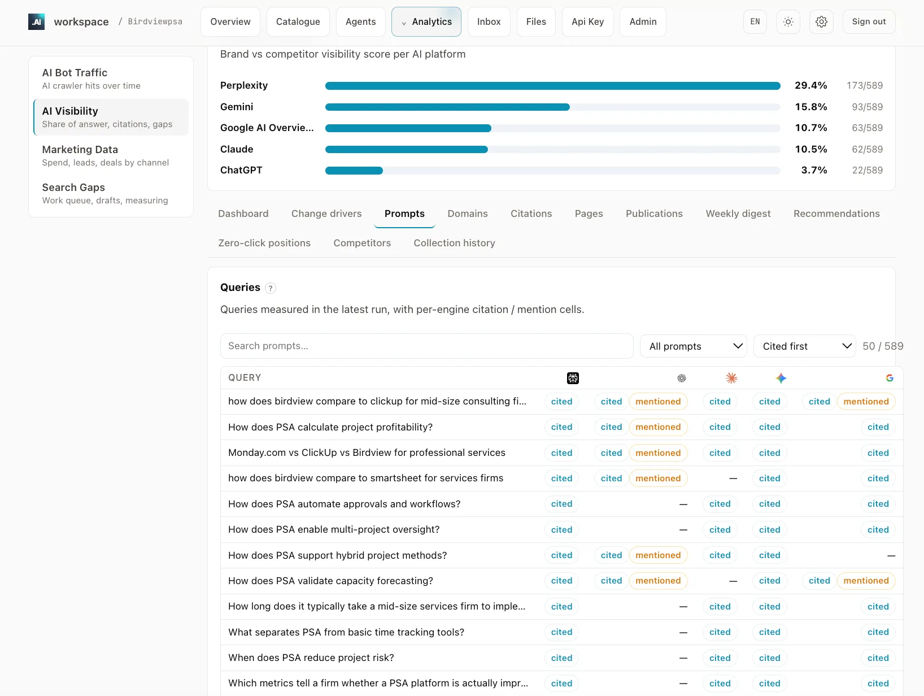Viewport: 924px width, 696px height.
Task: Open the Weekly digest tab
Action: [738, 214]
